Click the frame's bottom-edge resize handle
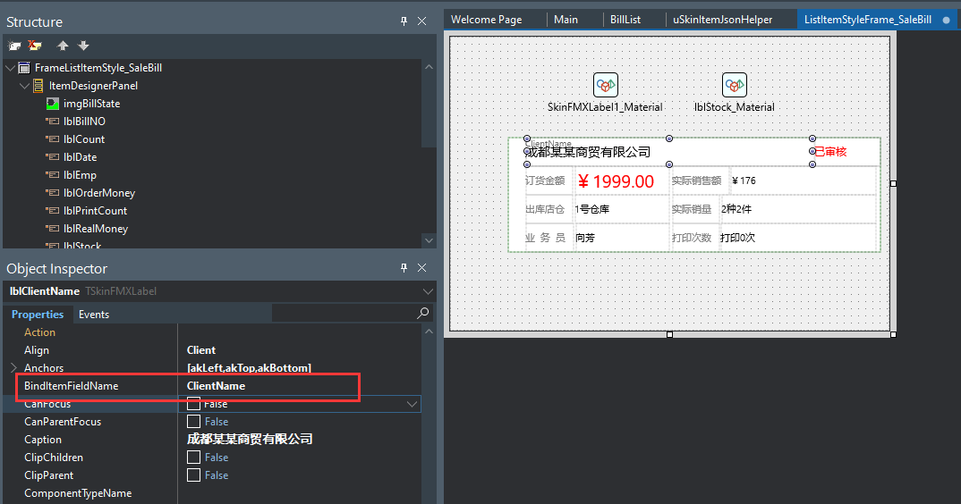This screenshot has width=961, height=504. coord(669,334)
